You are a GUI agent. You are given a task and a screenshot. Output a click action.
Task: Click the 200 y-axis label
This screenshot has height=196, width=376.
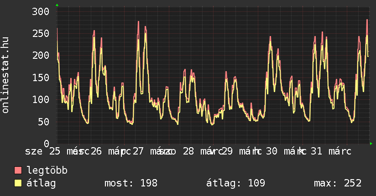point(40,56)
